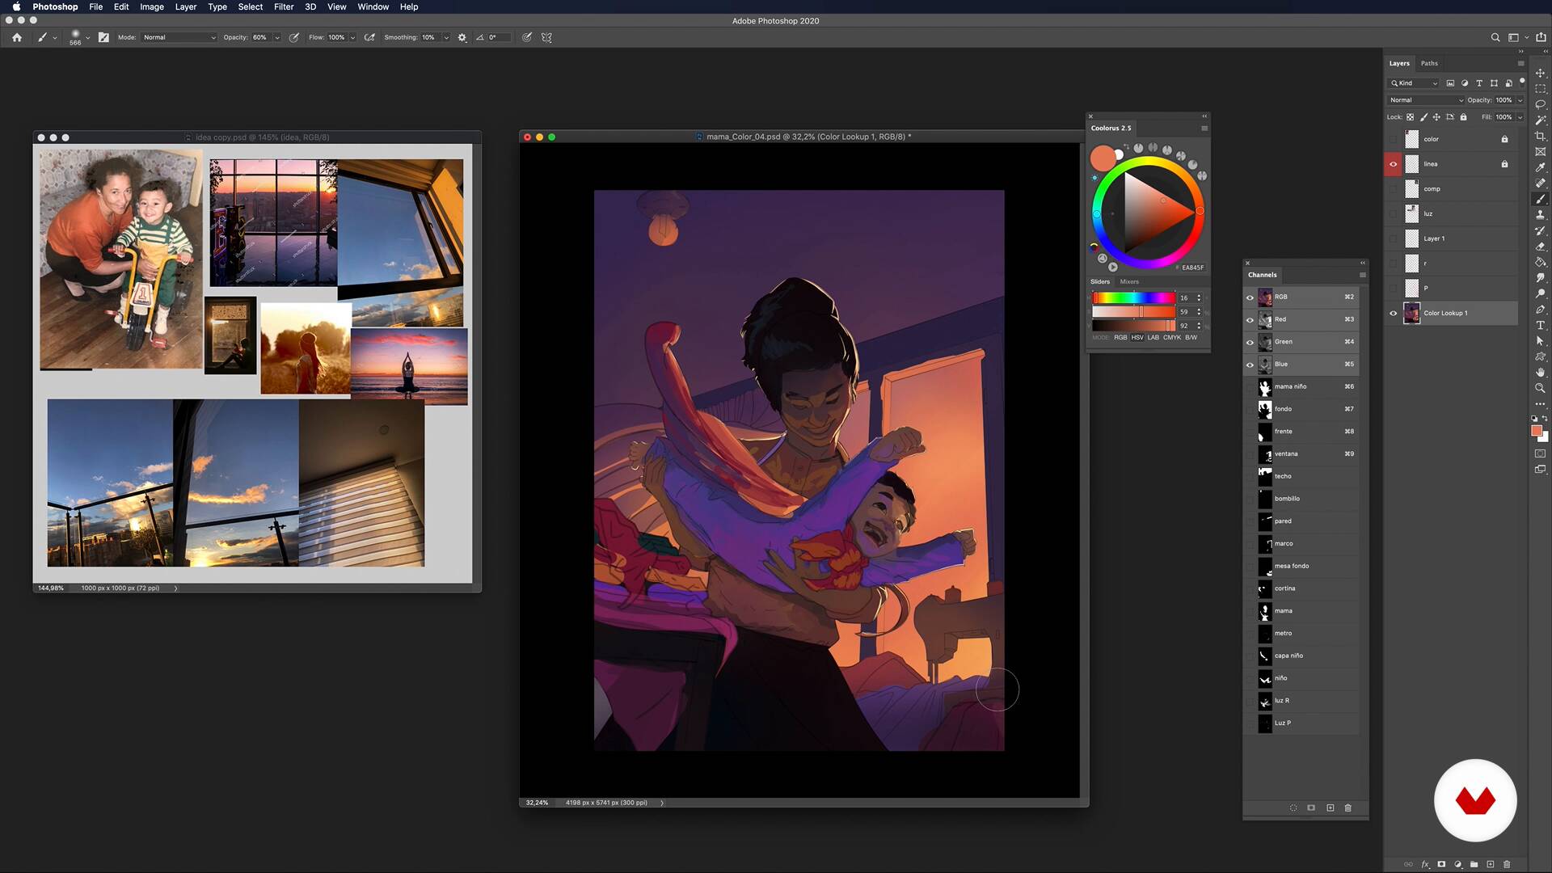Open brush Mode dropdown
The width and height of the screenshot is (1552, 873).
(179, 37)
